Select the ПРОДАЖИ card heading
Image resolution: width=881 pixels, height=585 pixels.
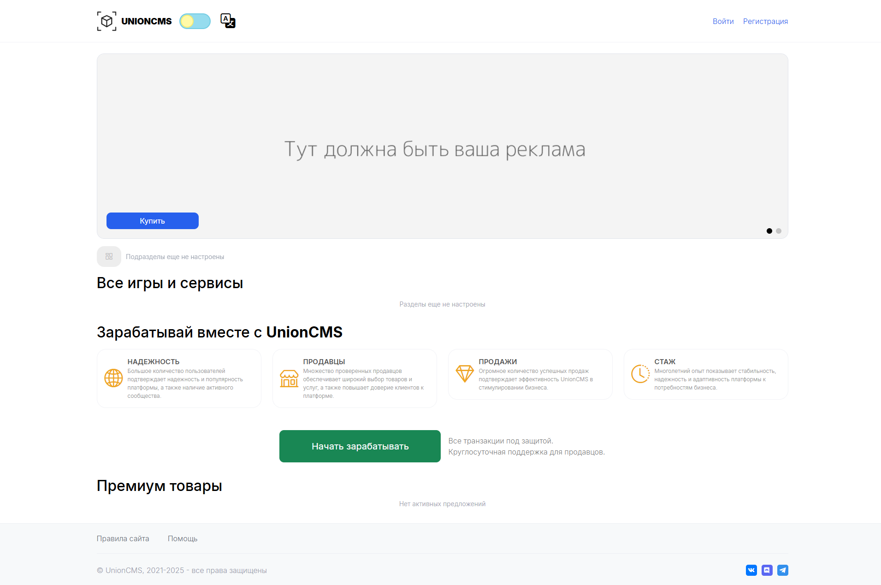click(498, 362)
